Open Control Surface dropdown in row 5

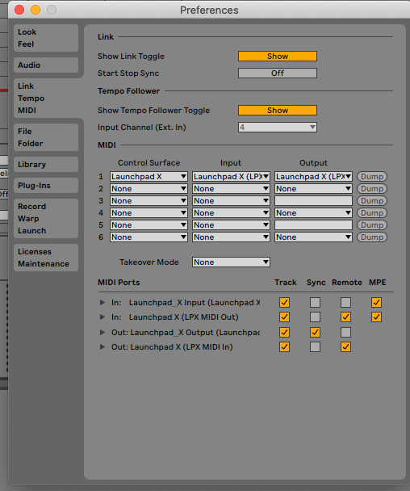149,225
